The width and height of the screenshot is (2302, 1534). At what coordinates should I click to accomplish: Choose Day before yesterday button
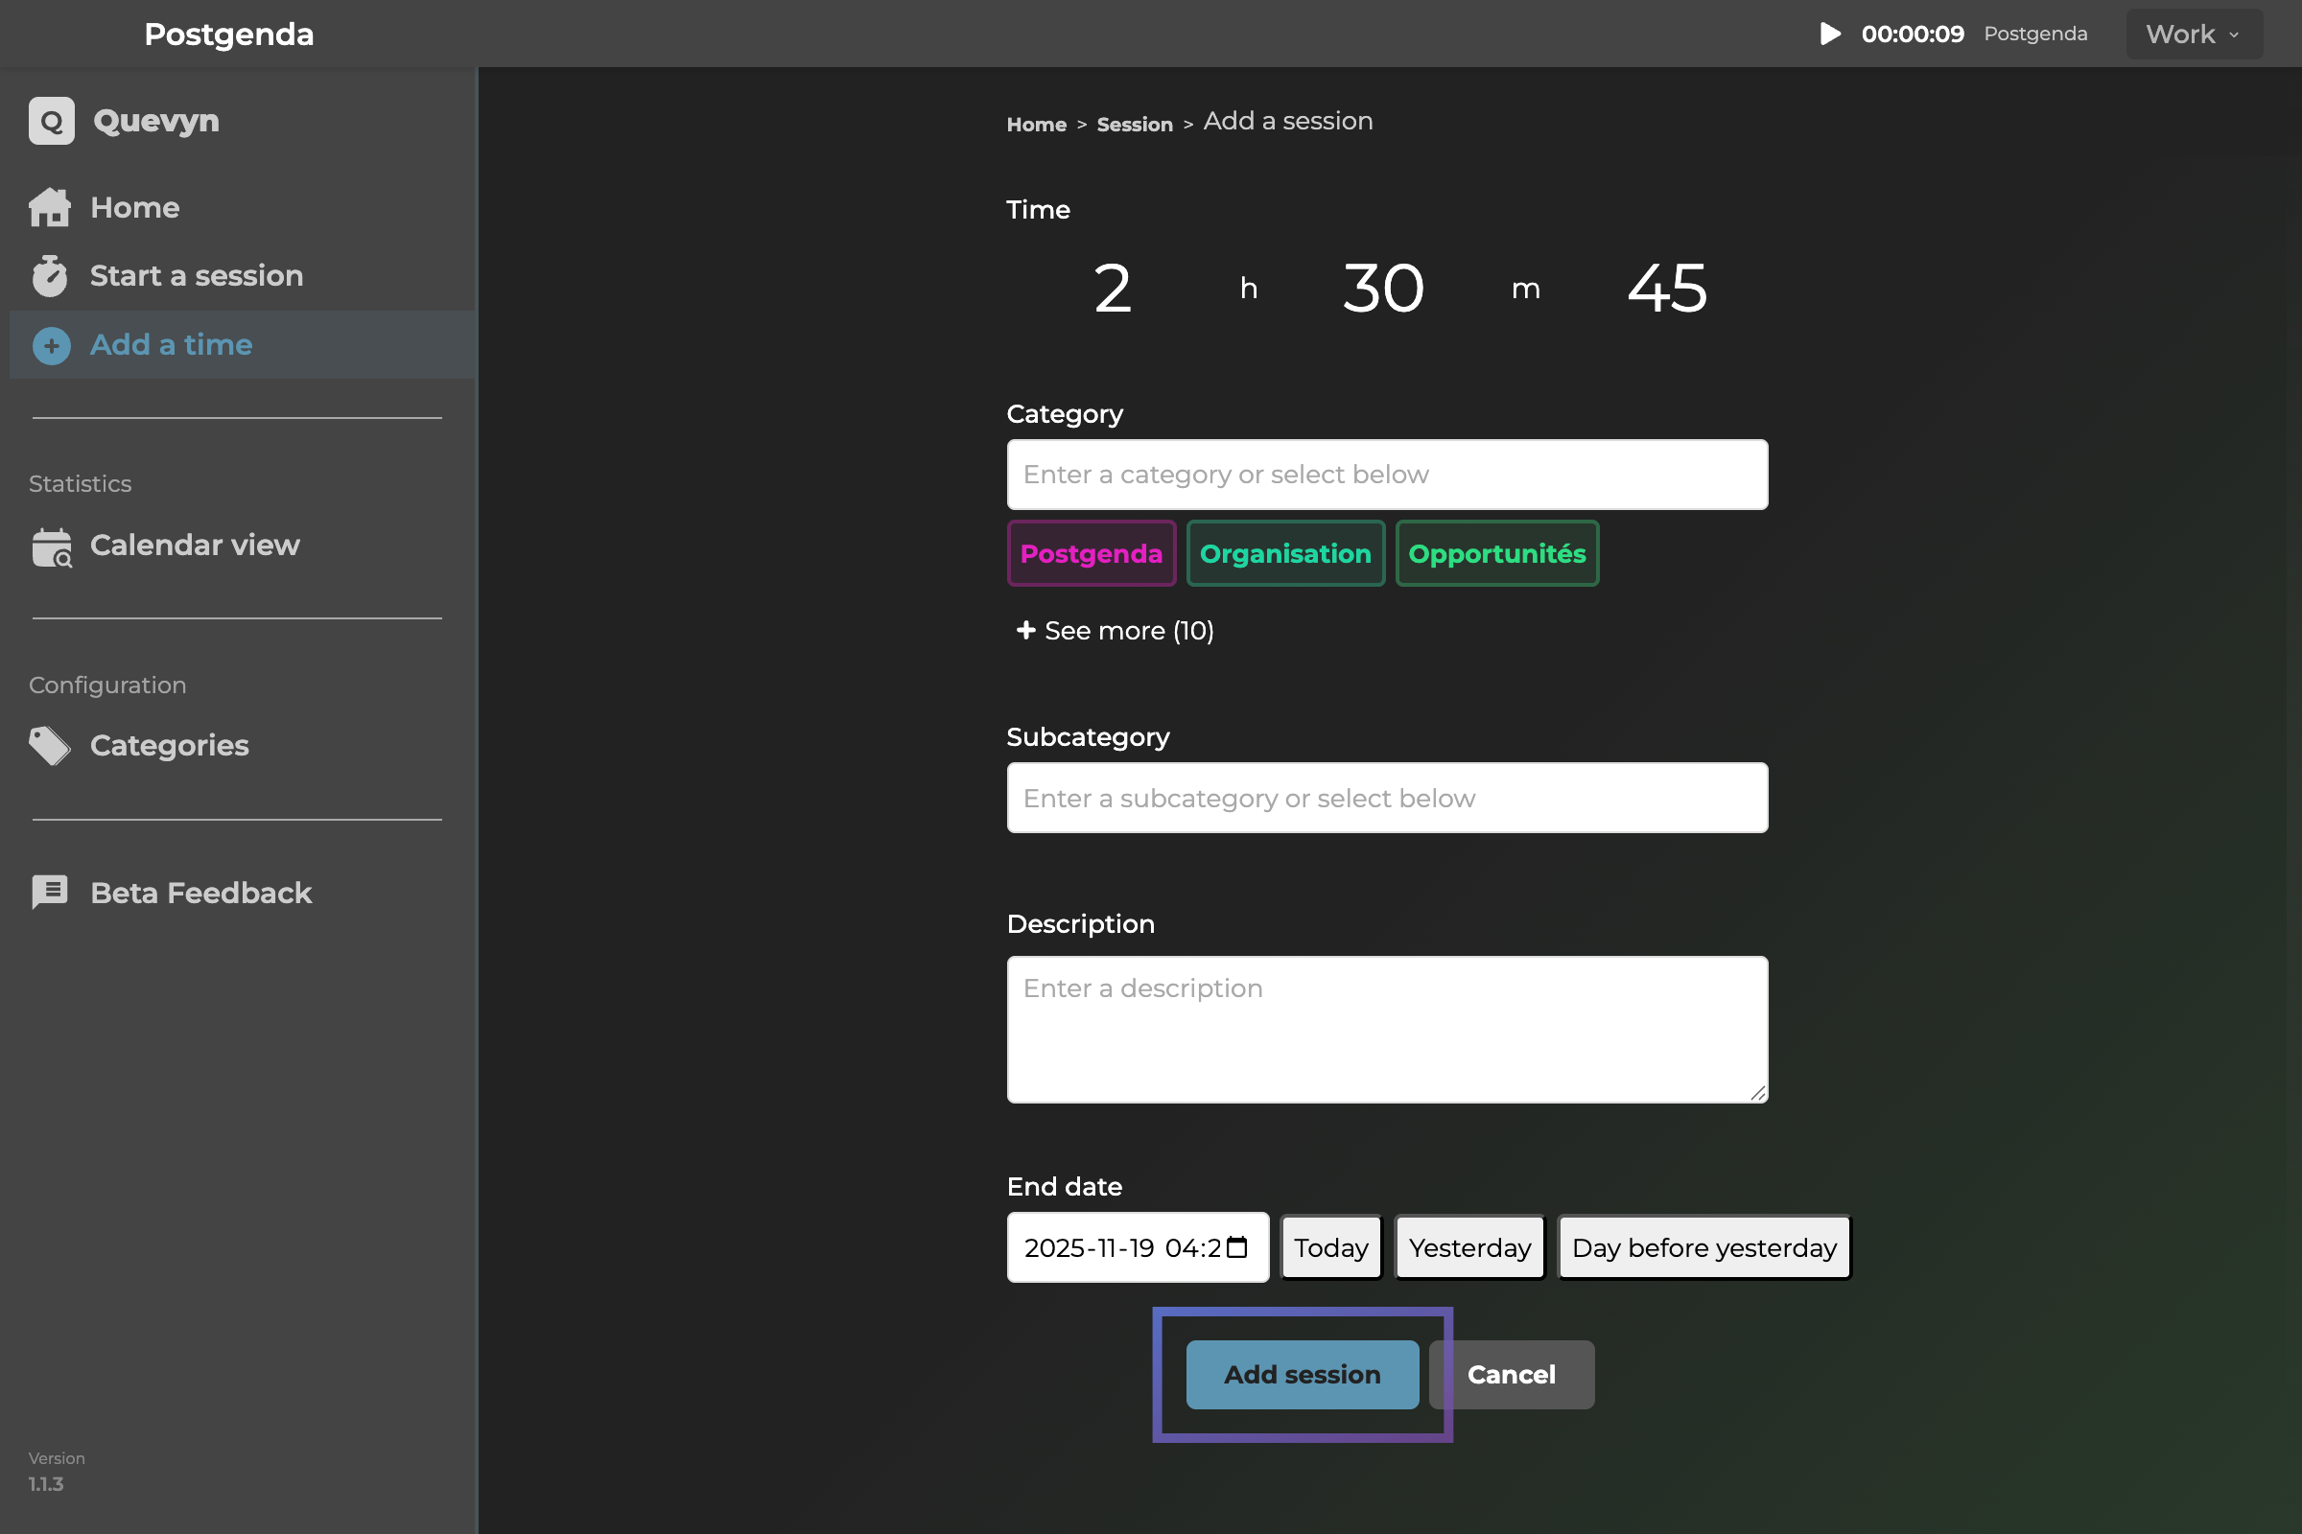click(x=1704, y=1247)
